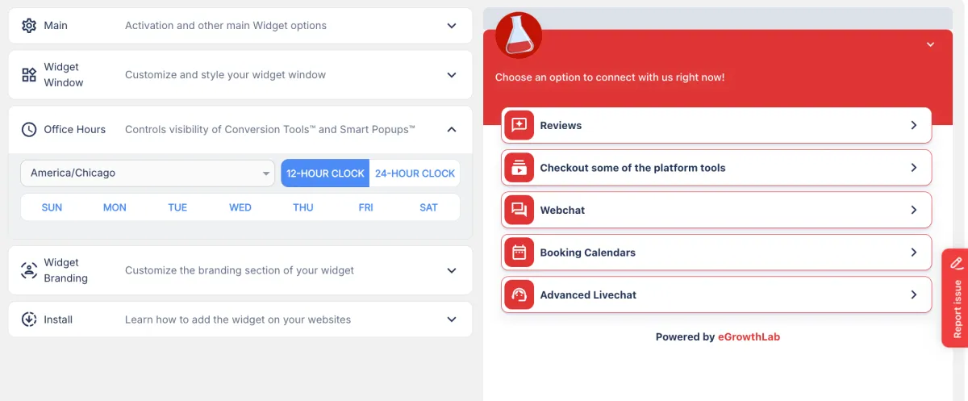Select the FRI day tab
The image size is (968, 401).
pos(366,207)
